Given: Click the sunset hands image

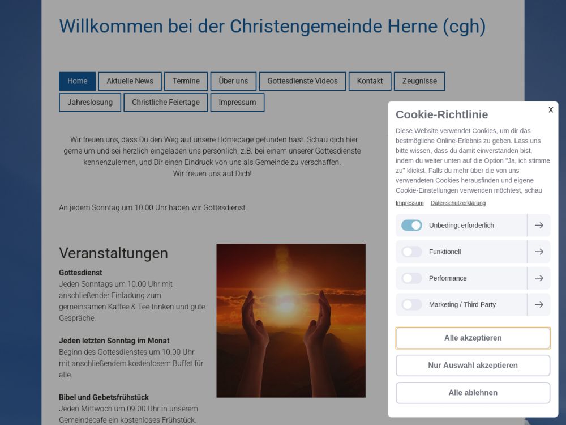Looking at the screenshot, I should point(291,320).
